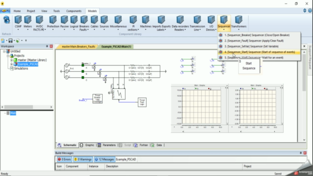Switch to the Graphic view tab
This screenshot has height=176, width=313.
(87, 145)
